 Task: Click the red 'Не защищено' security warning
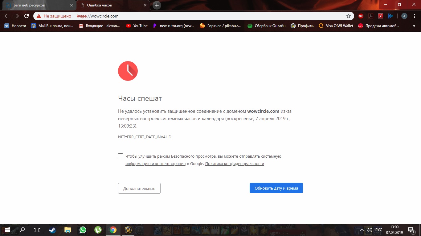(x=54, y=16)
